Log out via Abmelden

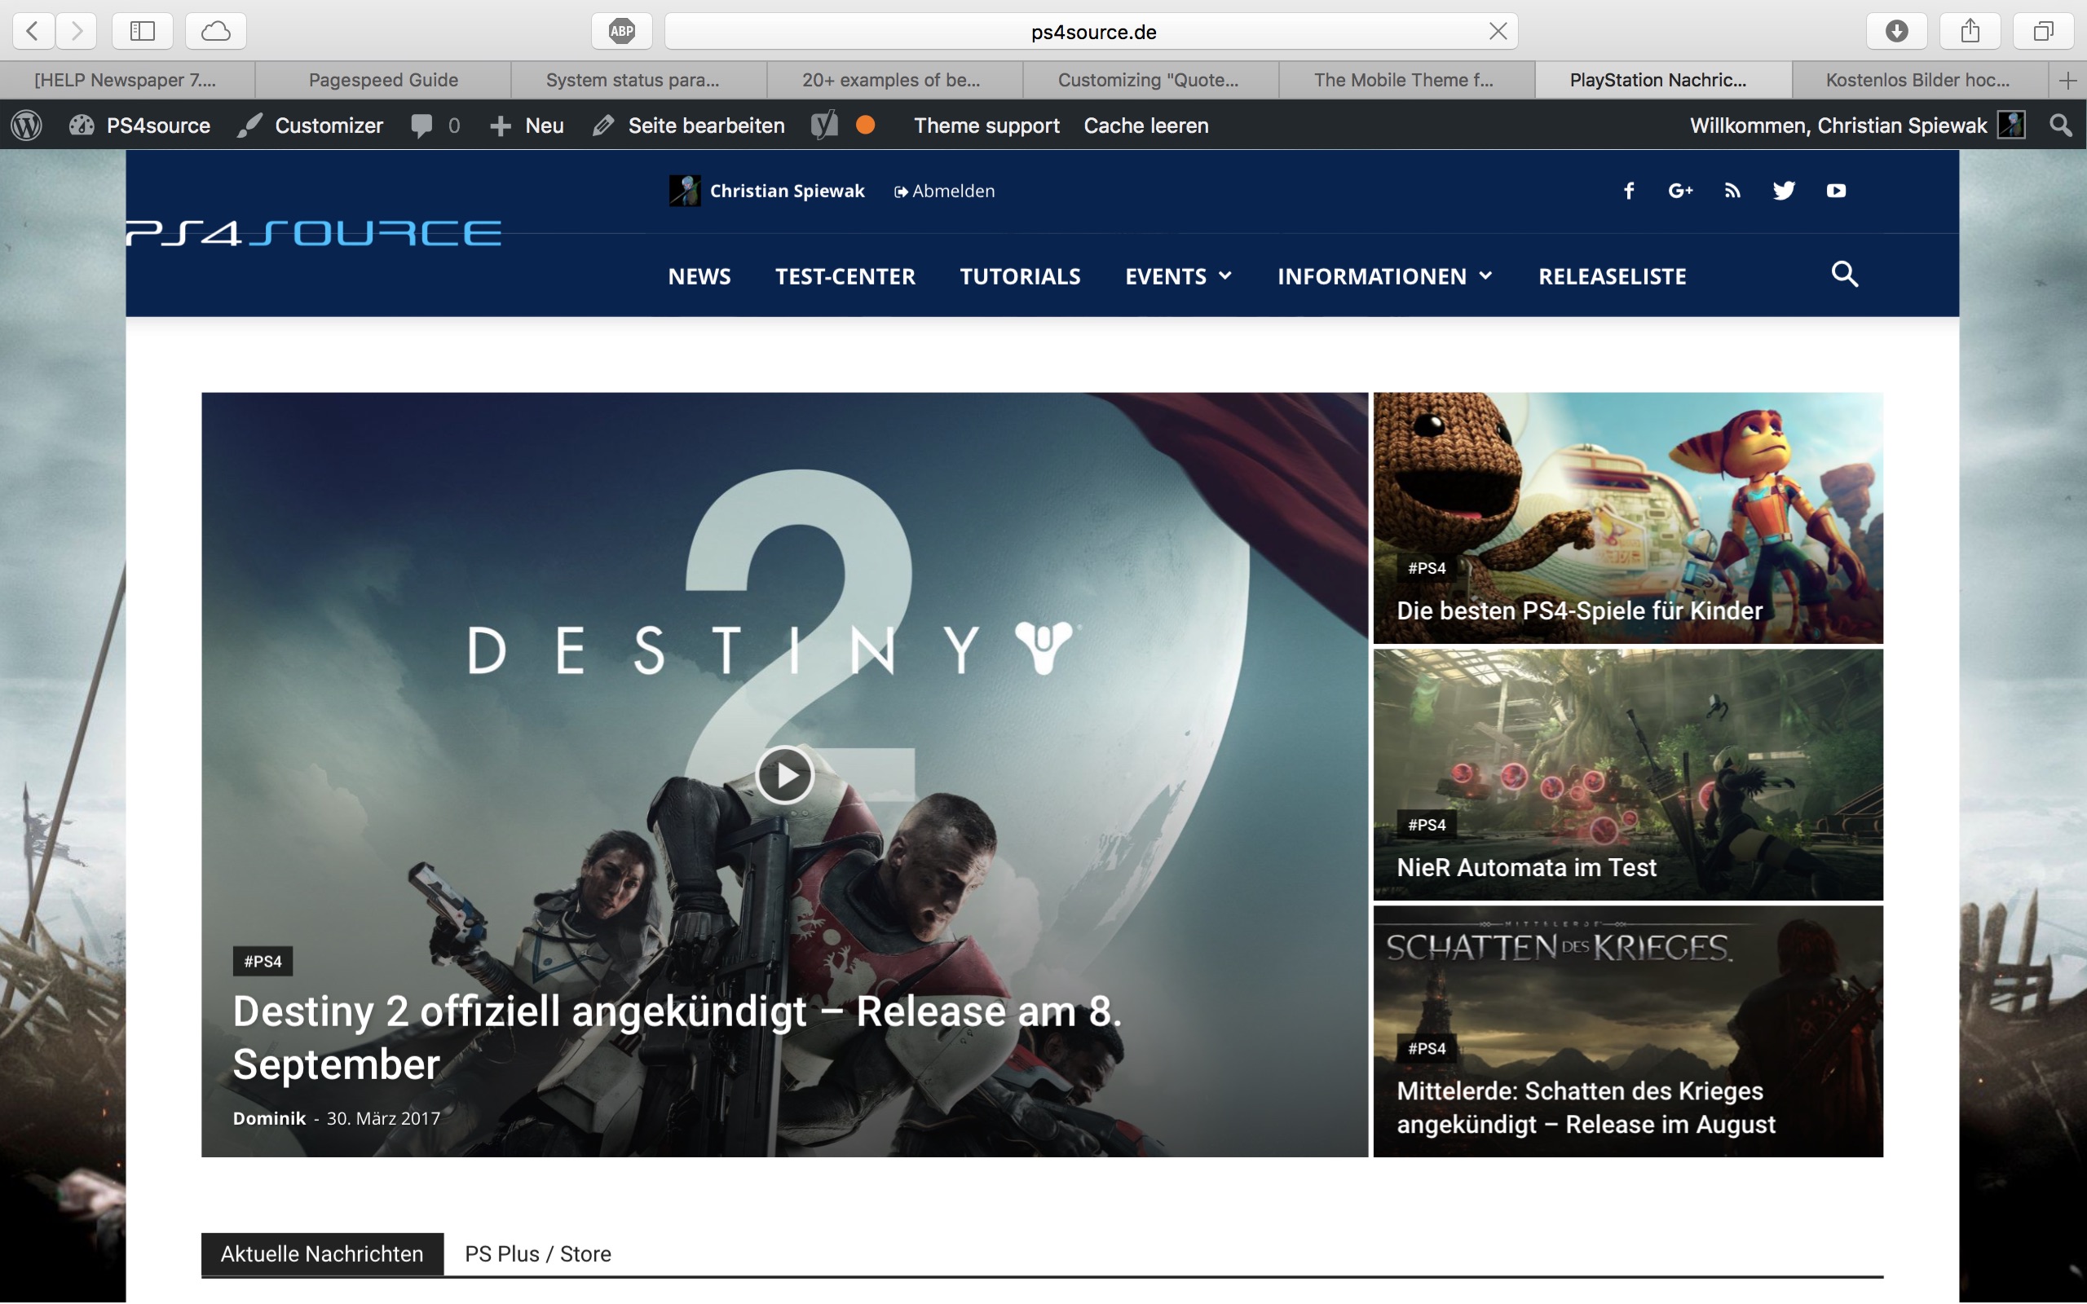click(x=944, y=191)
